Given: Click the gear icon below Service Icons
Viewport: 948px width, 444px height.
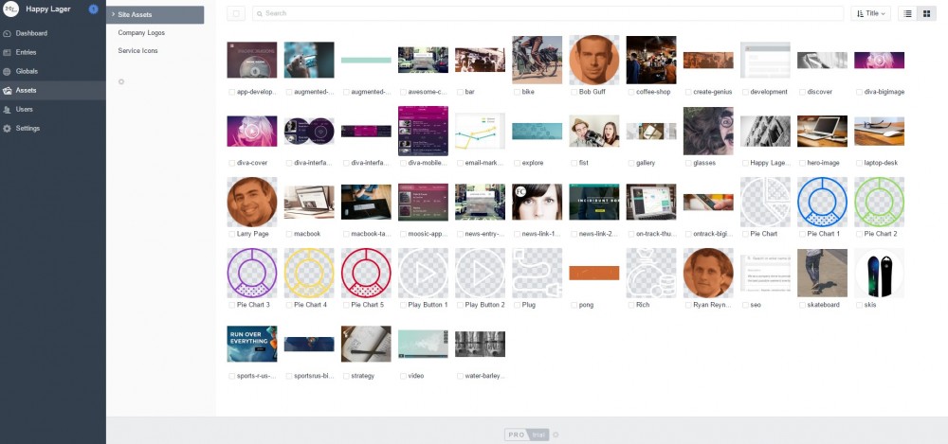Looking at the screenshot, I should tap(121, 81).
